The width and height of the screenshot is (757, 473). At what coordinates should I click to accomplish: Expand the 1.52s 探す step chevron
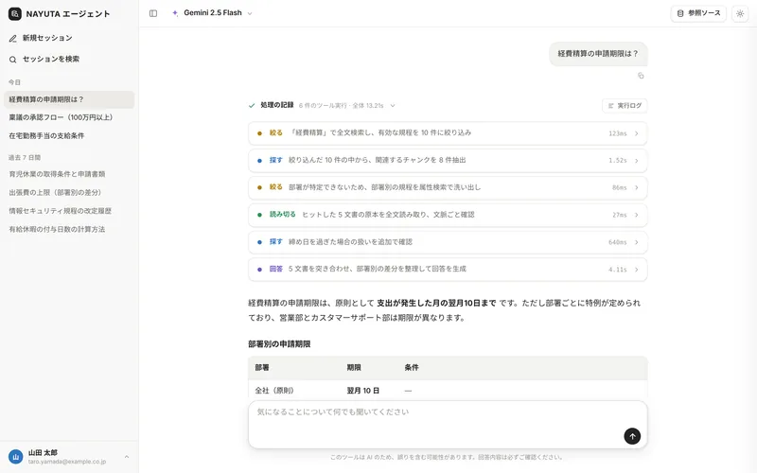click(636, 161)
